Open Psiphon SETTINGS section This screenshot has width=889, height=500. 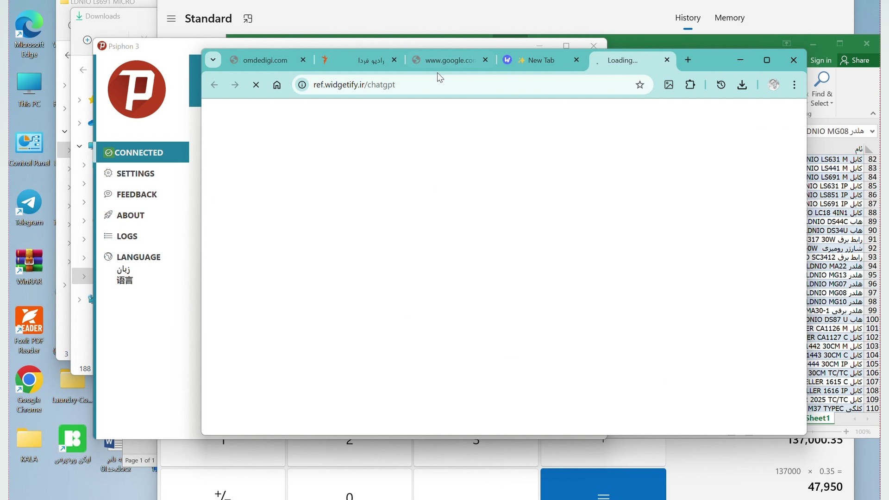135,174
